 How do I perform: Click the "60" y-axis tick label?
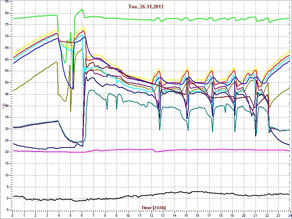point(7,59)
